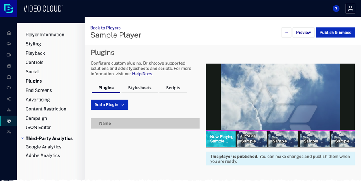Image resolution: width=361 pixels, height=181 pixels.
Task: Open the Cloud icon module in sidebar
Action: [9, 88]
